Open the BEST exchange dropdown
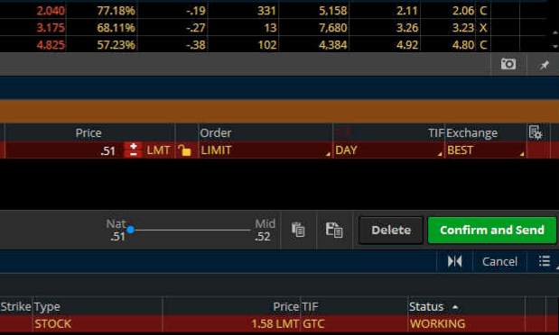 485,150
